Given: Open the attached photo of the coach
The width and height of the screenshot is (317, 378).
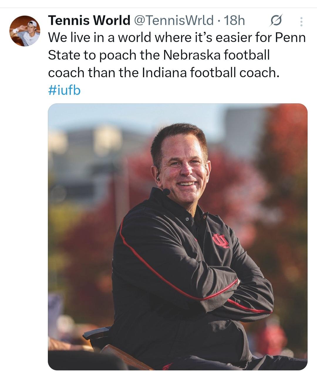Looking at the screenshot, I should [178, 237].
